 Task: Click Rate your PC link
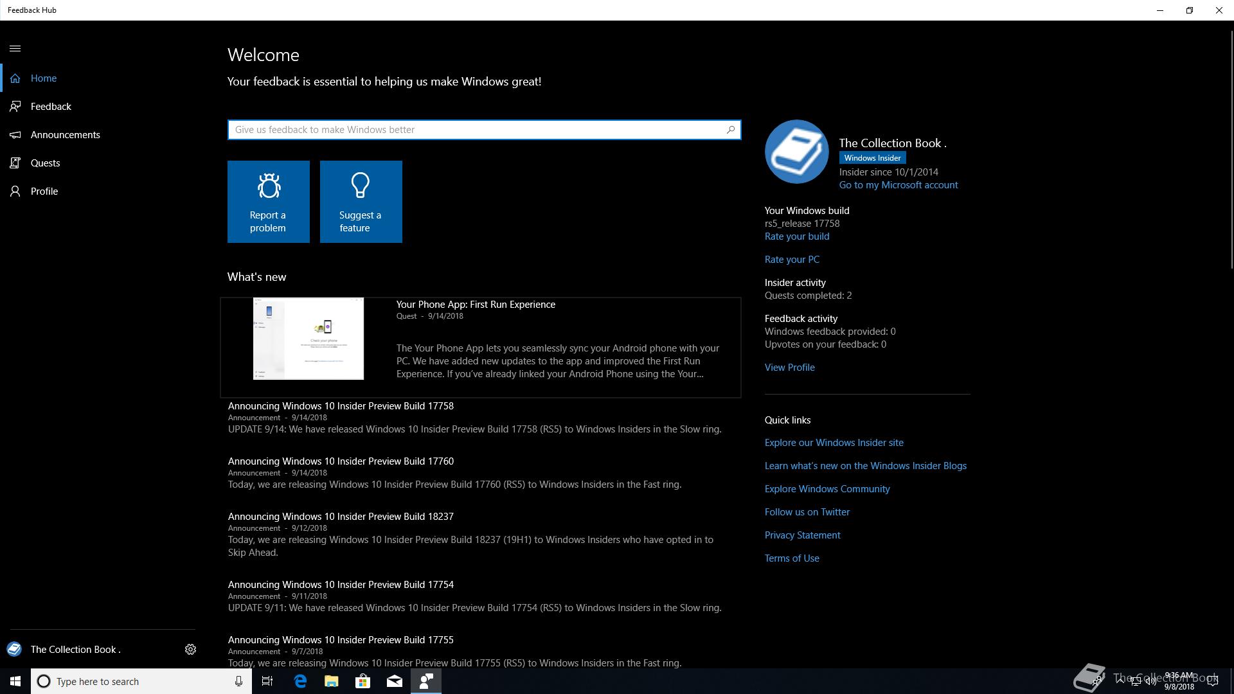pos(792,260)
